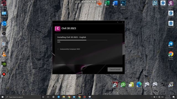This screenshot has width=177, height=99.
Task: Click the 'Installing Civil 3D 2023 - English' heading
Action: [72, 37]
